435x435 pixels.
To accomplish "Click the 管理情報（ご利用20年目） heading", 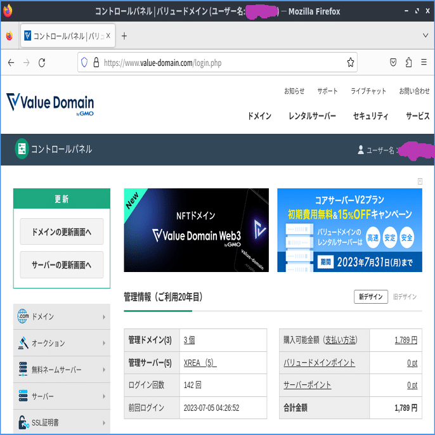I will 164,297.
